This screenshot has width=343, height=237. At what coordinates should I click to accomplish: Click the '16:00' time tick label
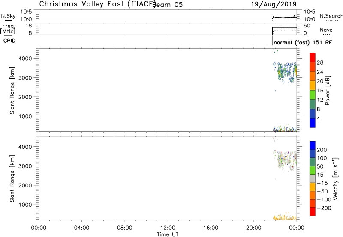[211, 228]
